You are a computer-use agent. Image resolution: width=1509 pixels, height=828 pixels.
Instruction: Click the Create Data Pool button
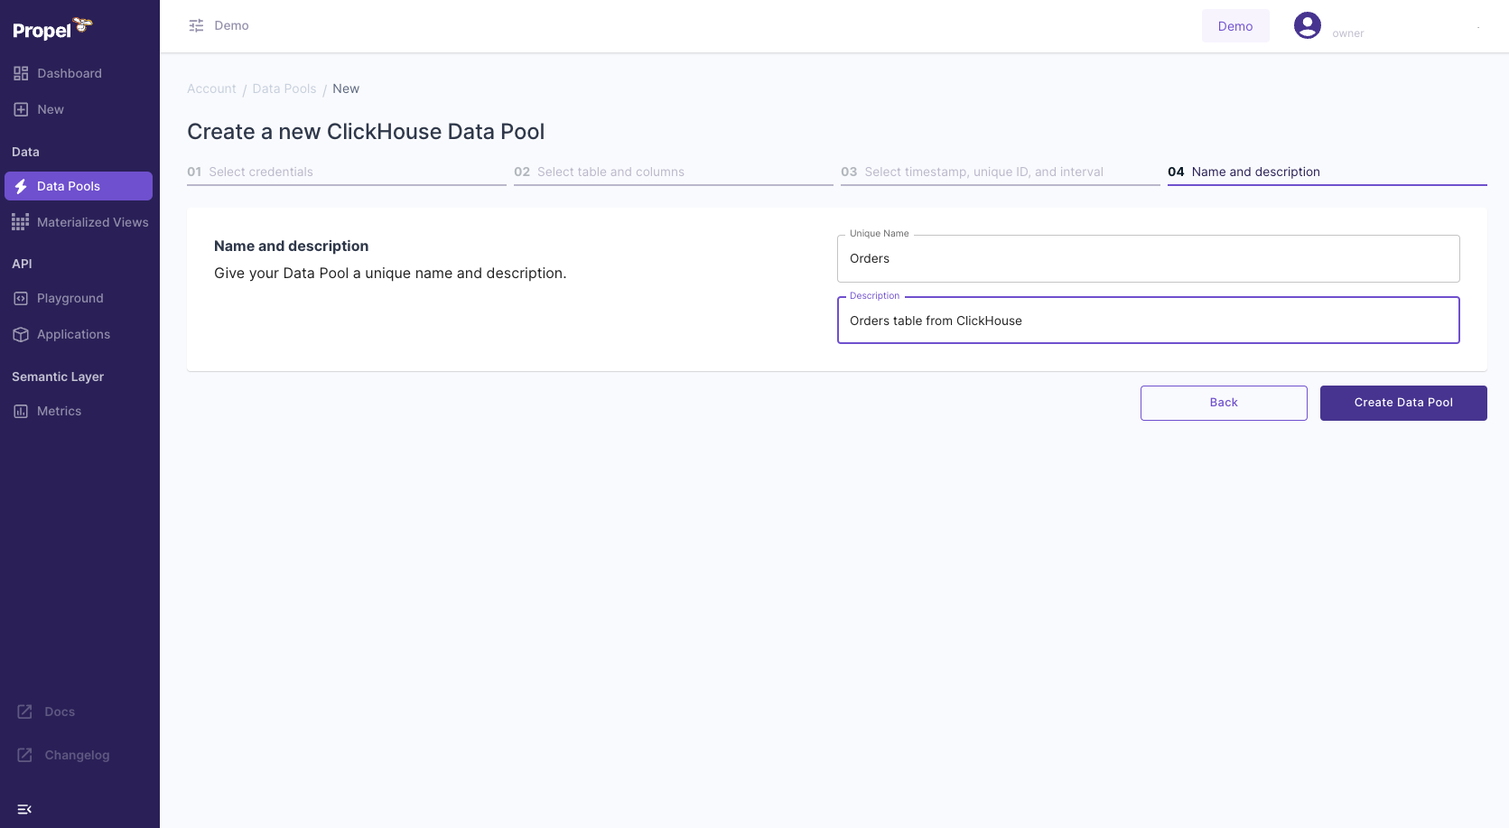(x=1402, y=403)
